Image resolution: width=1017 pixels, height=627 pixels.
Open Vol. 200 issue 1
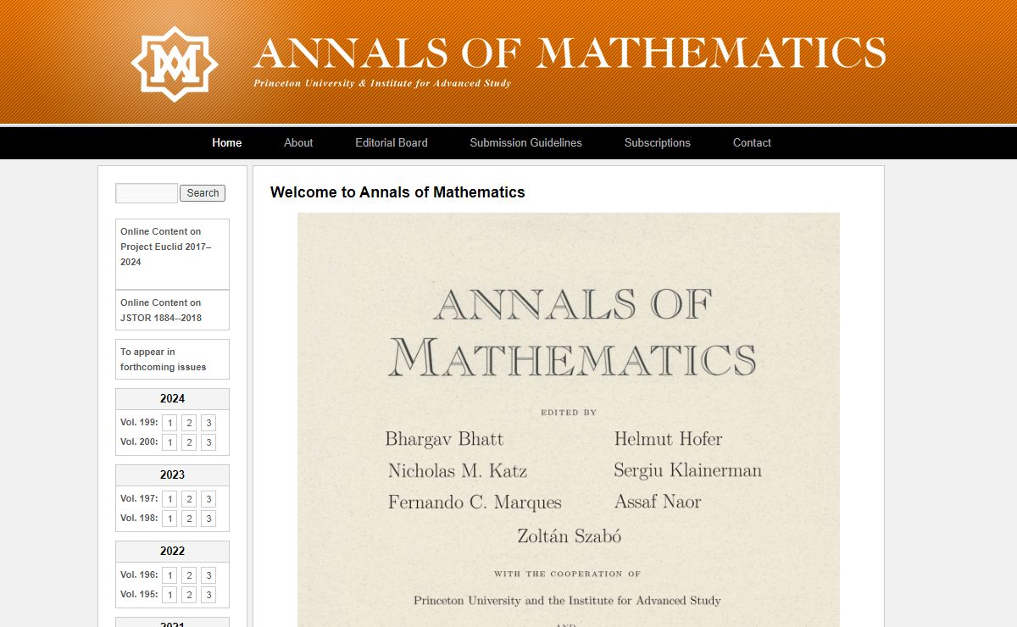point(169,442)
